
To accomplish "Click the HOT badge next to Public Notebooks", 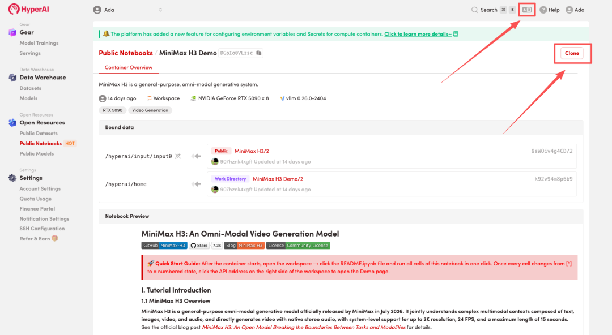I will click(x=70, y=144).
